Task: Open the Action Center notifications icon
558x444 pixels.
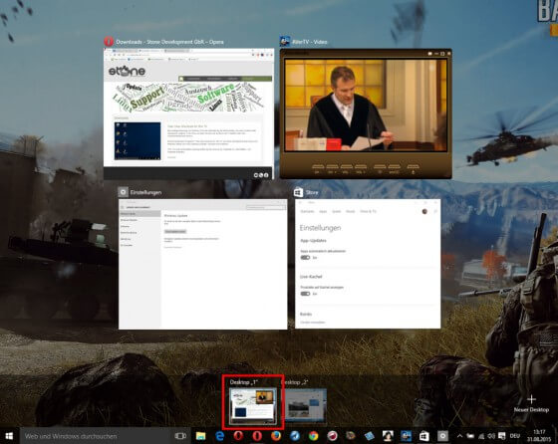Action: pos(502,436)
